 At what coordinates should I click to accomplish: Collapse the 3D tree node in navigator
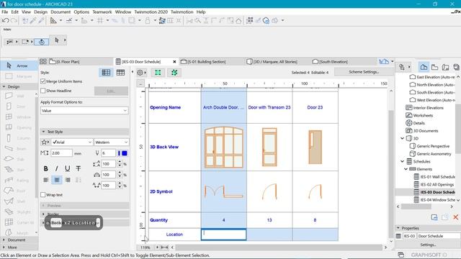[x=402, y=138]
